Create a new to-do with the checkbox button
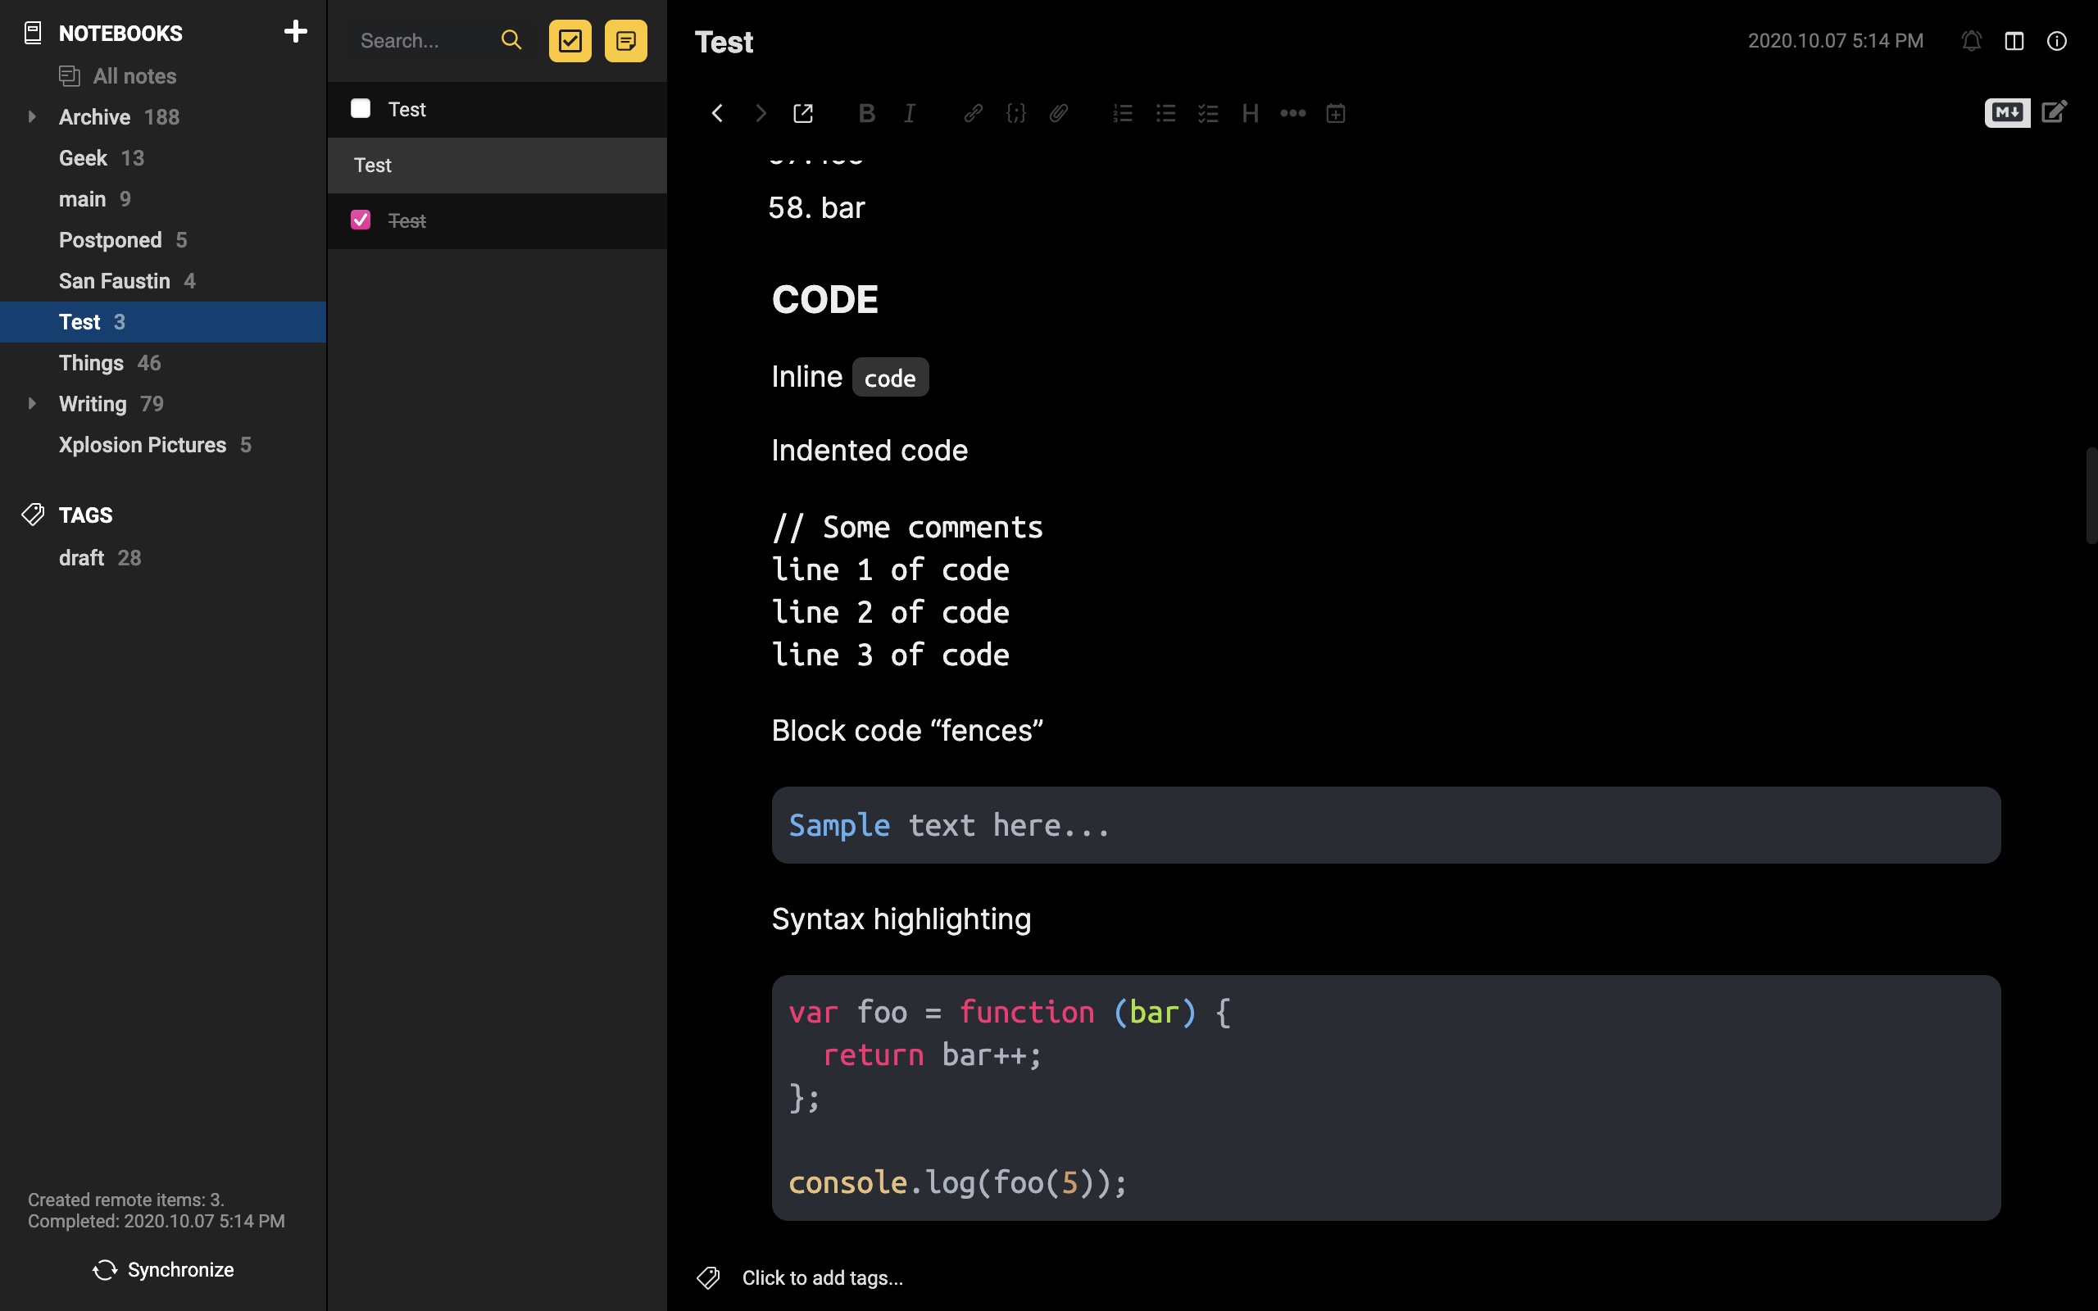Screen dimensions: 2098x1311 570,41
